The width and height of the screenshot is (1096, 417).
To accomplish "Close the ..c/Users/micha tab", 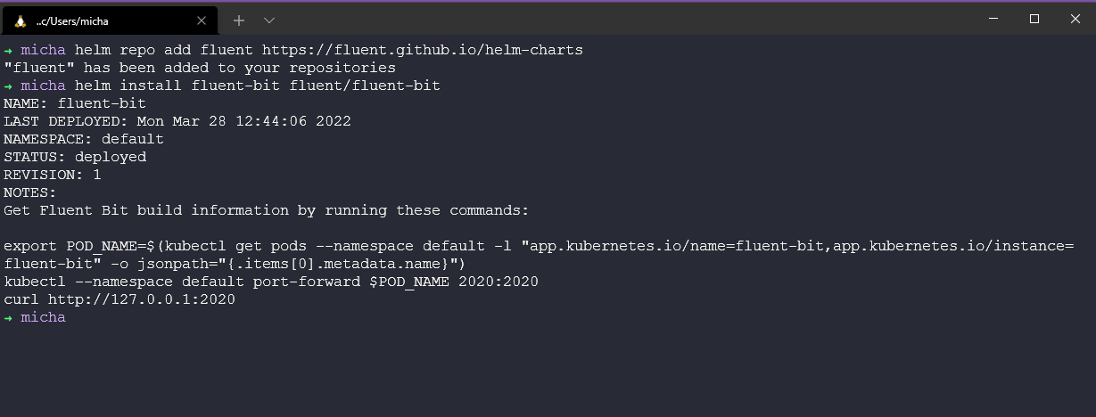I will [x=202, y=20].
